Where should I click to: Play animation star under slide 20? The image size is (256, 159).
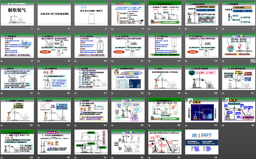(186, 93)
